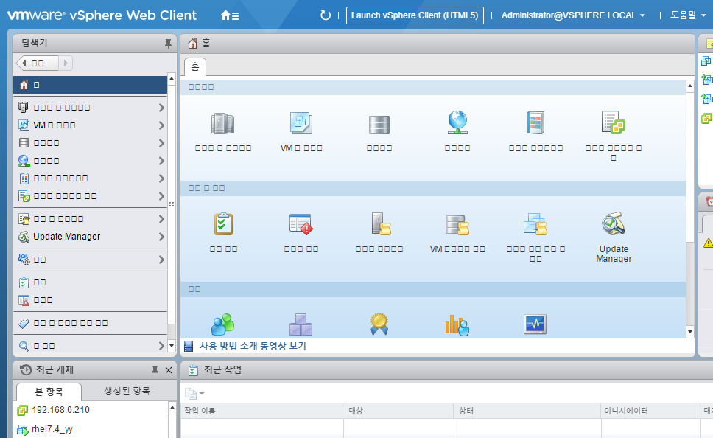Open the Host Profiles icon on Home page
Viewport: 713px width, 438px height.
coord(381,224)
